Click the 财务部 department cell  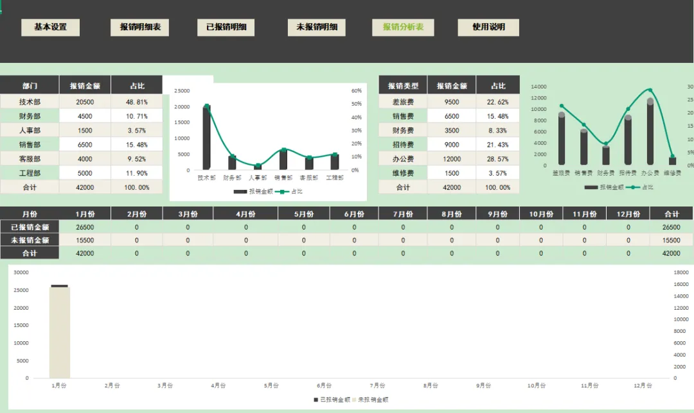(x=30, y=116)
